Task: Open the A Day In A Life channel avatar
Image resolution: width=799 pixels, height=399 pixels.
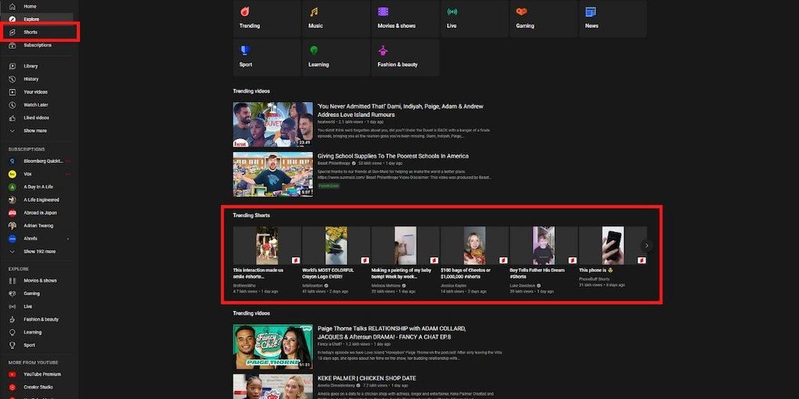Action: [x=12, y=187]
